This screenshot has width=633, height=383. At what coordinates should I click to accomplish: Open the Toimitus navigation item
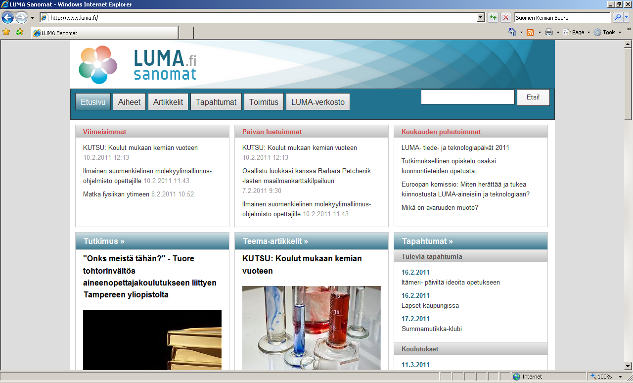[264, 102]
